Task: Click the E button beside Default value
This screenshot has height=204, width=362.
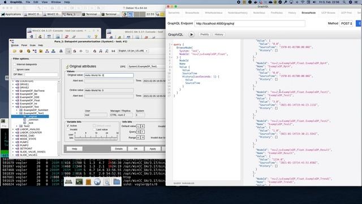Action: point(143,126)
